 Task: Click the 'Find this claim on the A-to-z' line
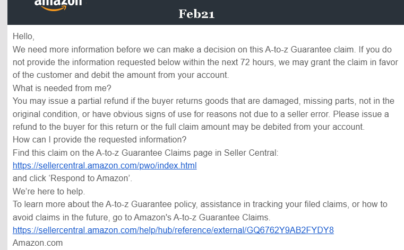145,153
